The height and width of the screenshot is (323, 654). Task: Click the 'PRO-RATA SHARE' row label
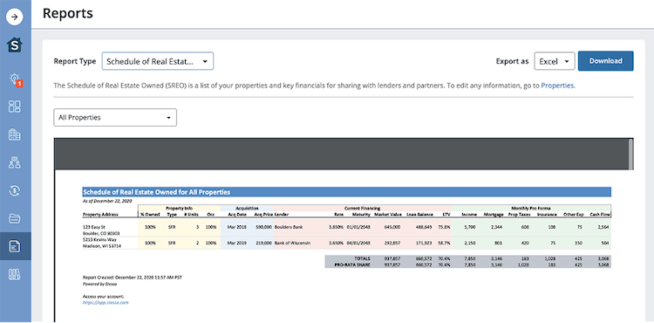point(352,265)
